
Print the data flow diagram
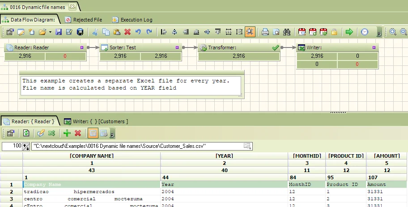265,32
